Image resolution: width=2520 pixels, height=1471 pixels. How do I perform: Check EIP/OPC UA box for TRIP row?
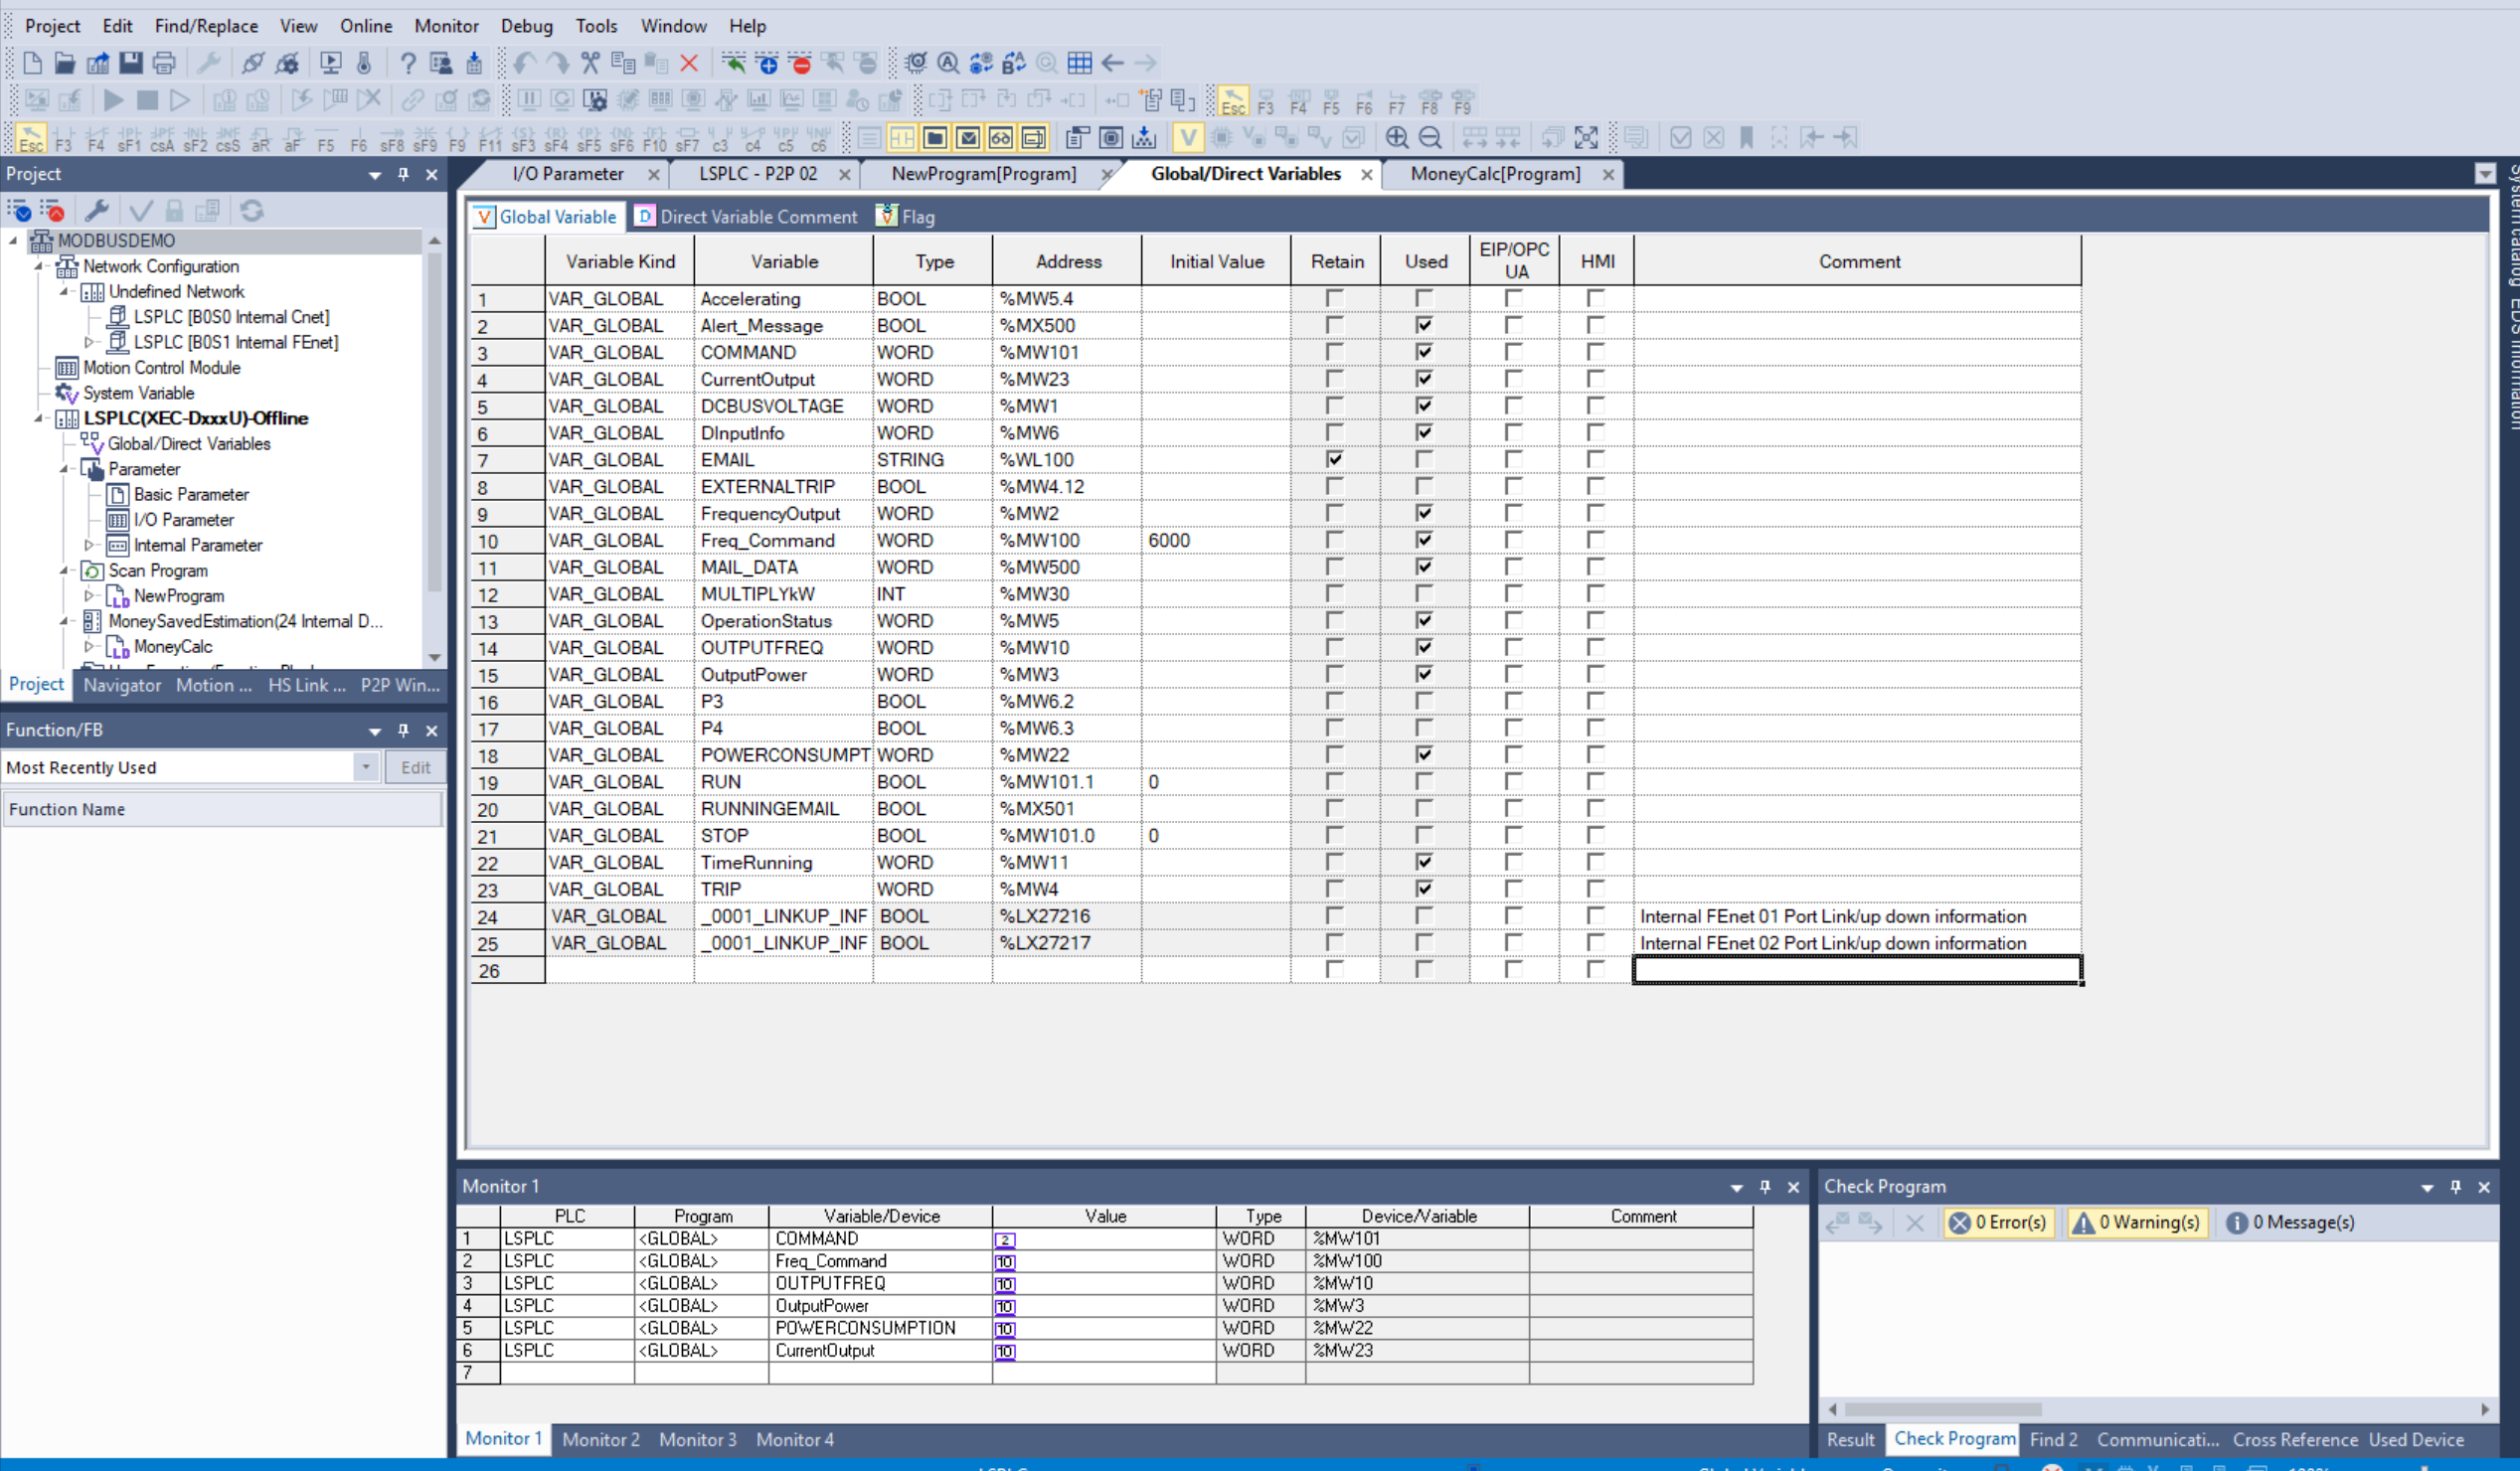click(1513, 889)
